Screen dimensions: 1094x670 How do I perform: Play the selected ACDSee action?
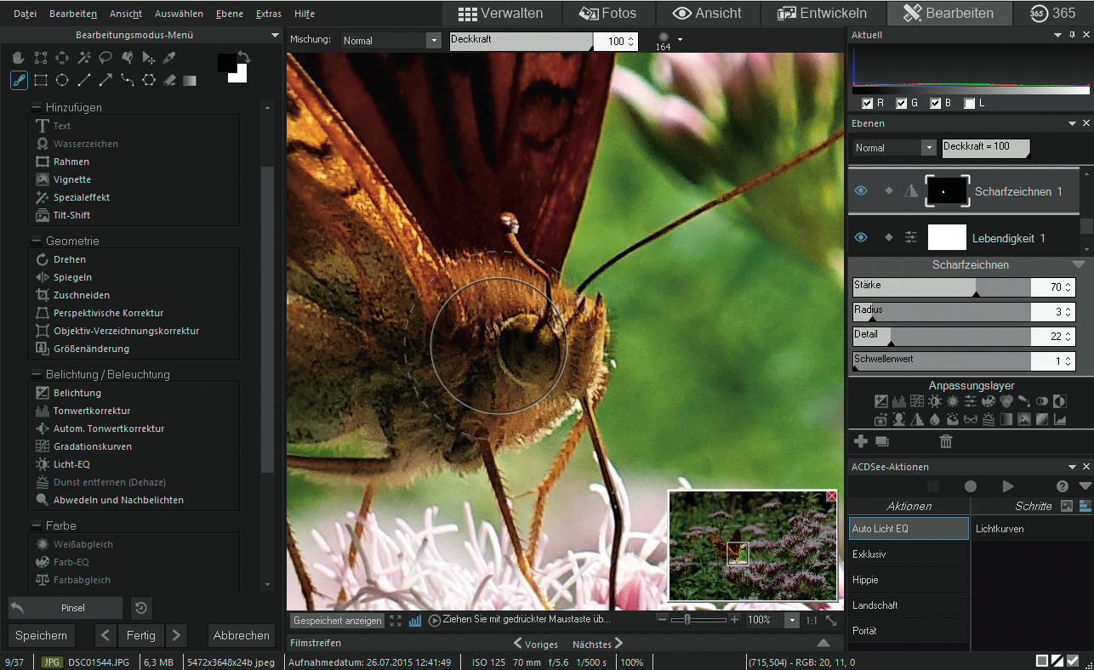1008,486
